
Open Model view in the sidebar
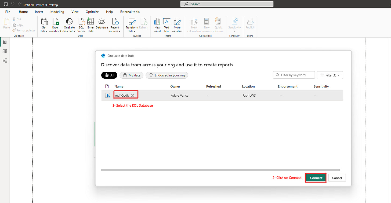[5, 60]
